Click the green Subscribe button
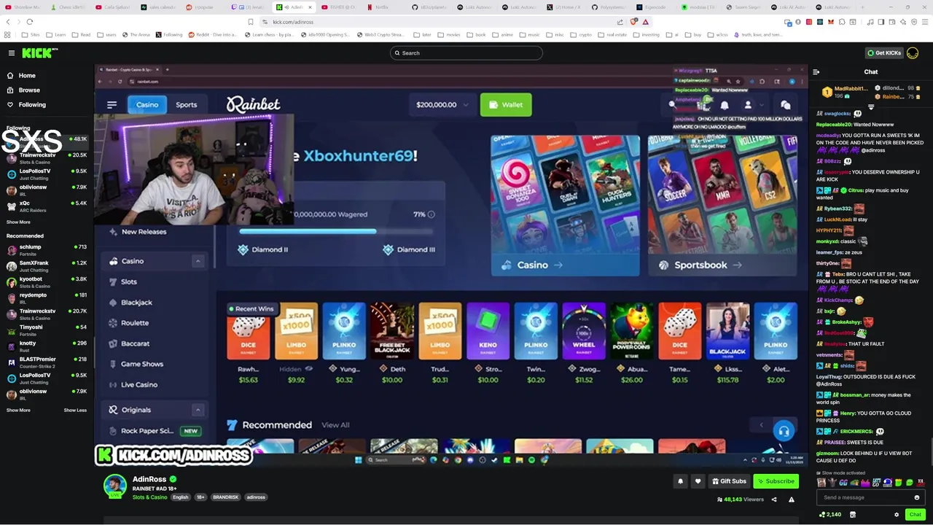Image resolution: width=933 pixels, height=525 pixels. coord(776,481)
